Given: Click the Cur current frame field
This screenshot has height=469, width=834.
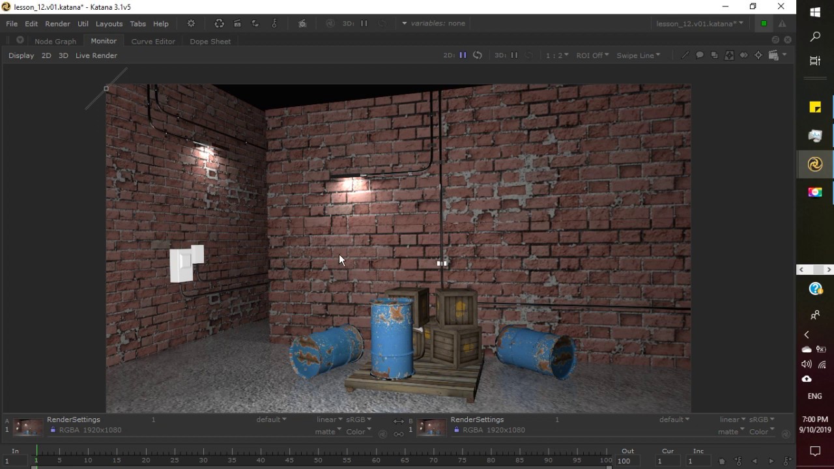Looking at the screenshot, I should pos(668,461).
